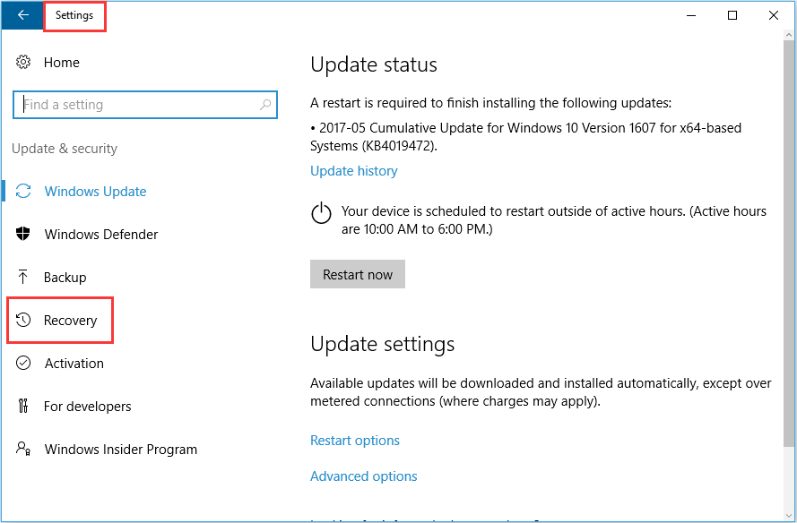This screenshot has height=523, width=797.
Task: Click the Recovery clock icon
Action: pos(23,320)
